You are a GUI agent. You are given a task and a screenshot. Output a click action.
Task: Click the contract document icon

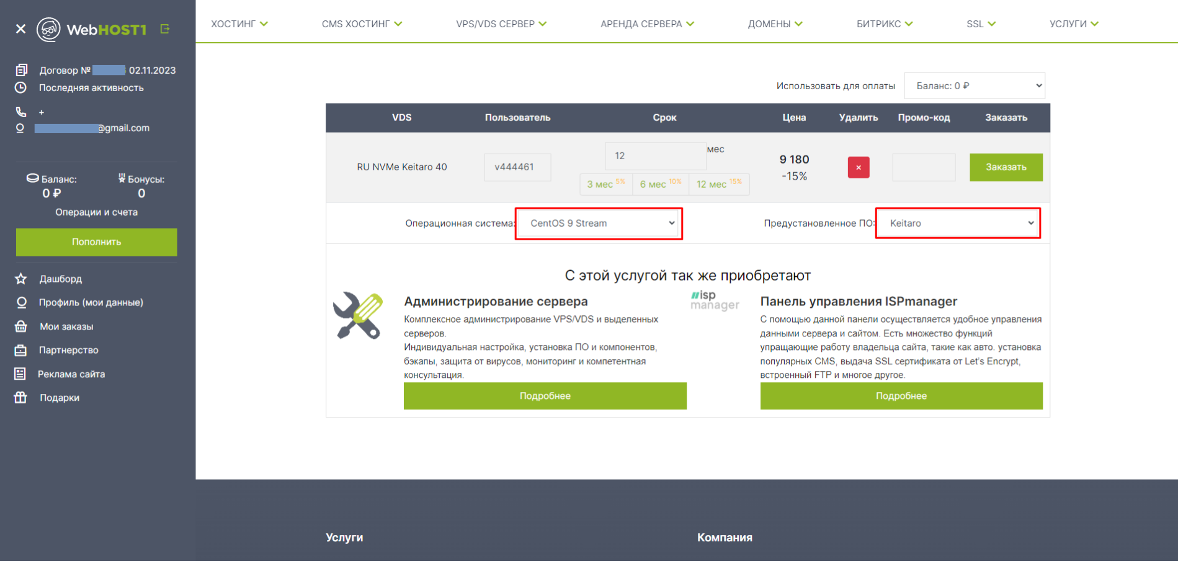(x=21, y=70)
